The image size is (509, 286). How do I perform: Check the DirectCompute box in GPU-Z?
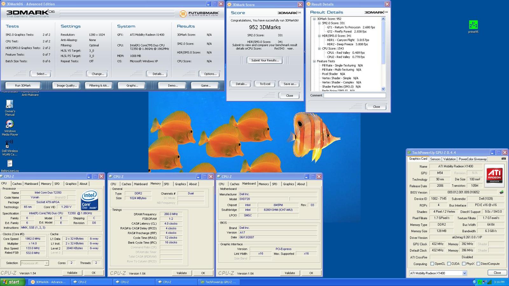pos(478,264)
